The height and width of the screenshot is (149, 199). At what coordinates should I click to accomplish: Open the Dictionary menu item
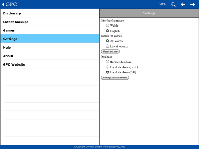(50, 13)
